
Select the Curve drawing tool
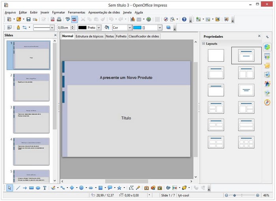[53, 188]
